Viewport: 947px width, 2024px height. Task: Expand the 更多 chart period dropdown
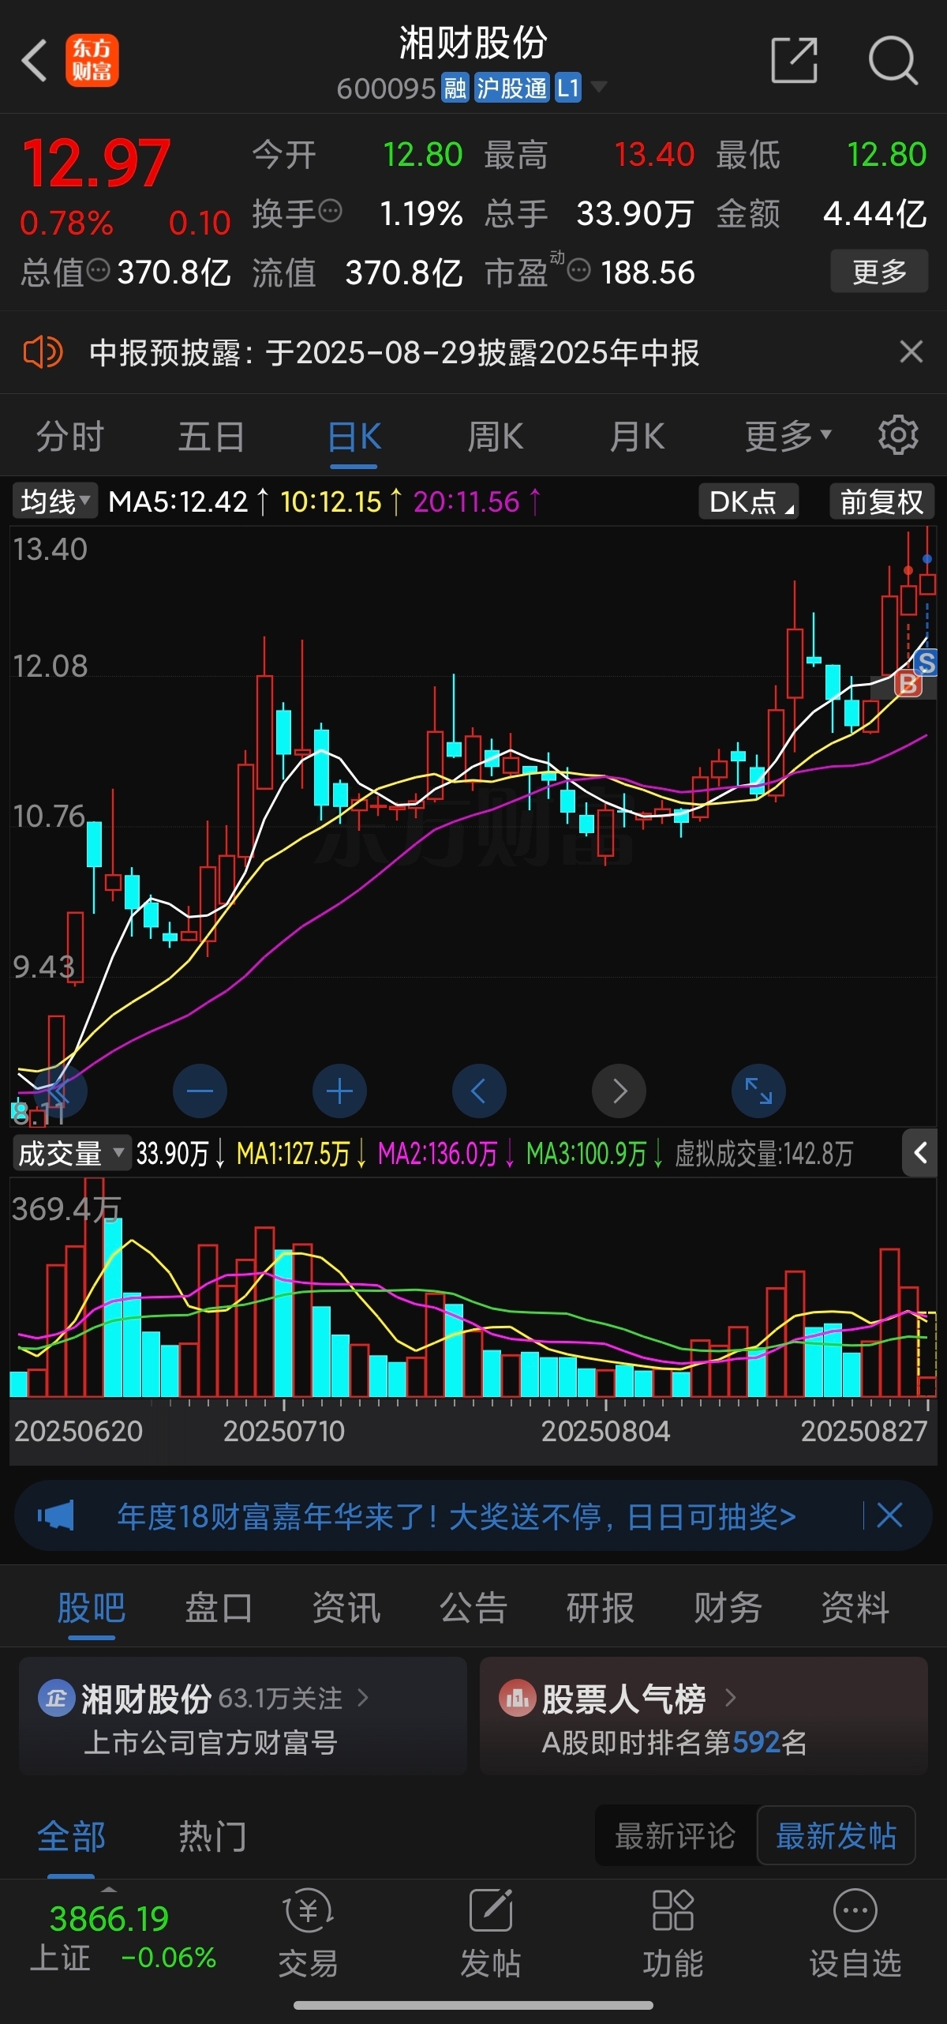point(788,435)
